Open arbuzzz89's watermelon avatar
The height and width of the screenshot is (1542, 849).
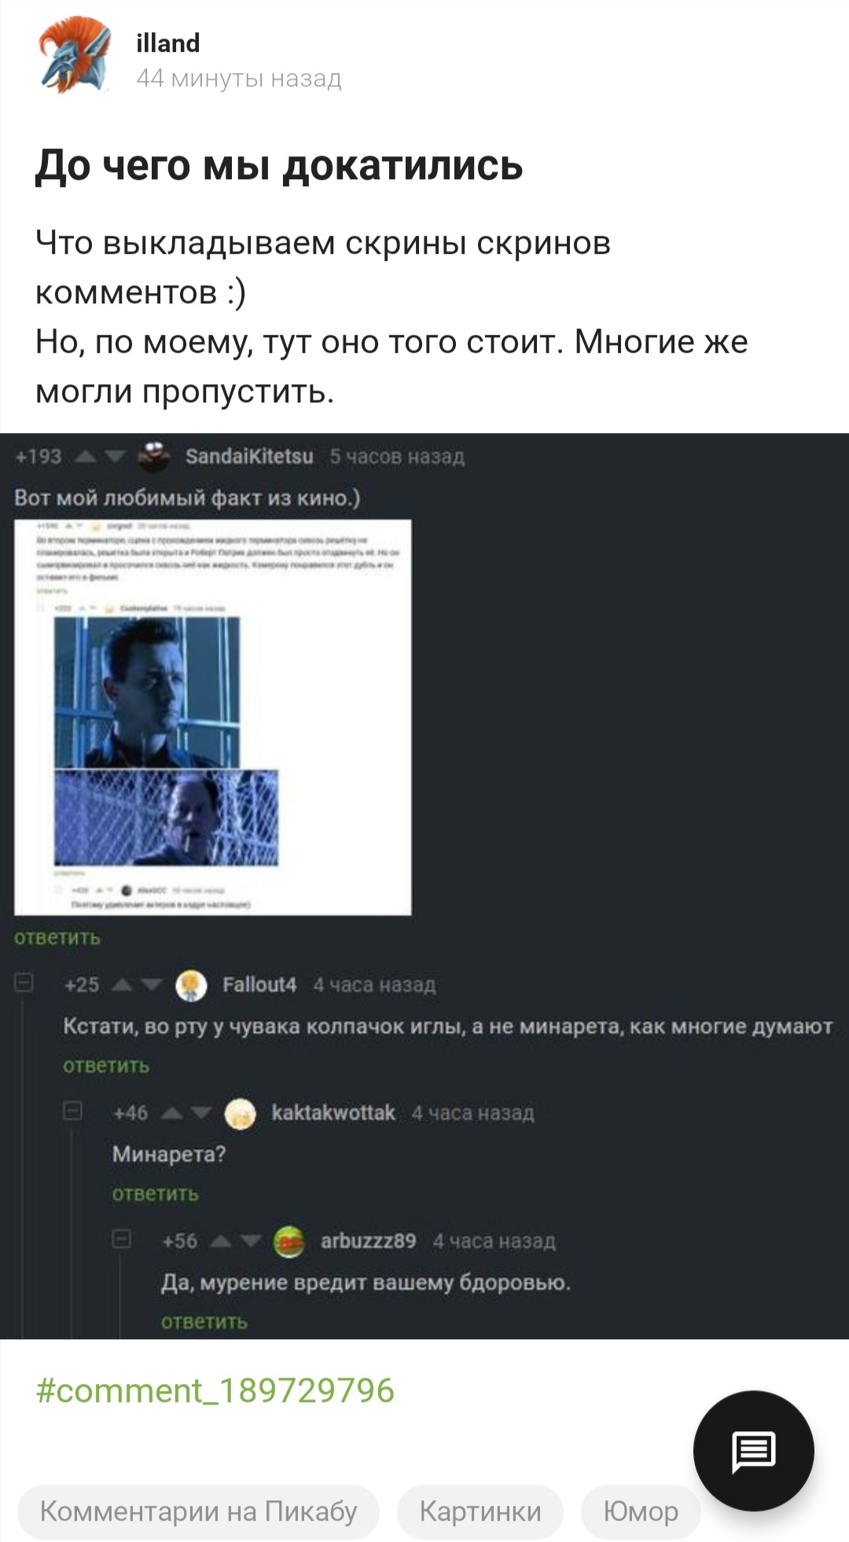pyautogui.click(x=289, y=1241)
